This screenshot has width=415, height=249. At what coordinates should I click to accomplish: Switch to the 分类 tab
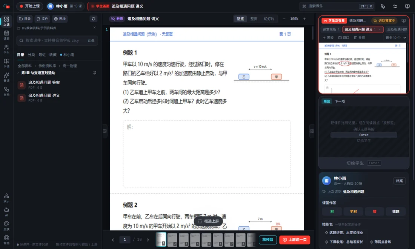(x=31, y=55)
